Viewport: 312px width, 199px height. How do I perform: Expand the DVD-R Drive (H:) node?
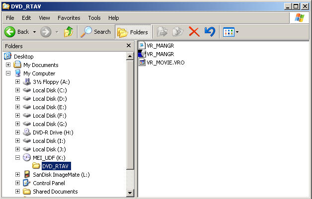click(x=18, y=132)
